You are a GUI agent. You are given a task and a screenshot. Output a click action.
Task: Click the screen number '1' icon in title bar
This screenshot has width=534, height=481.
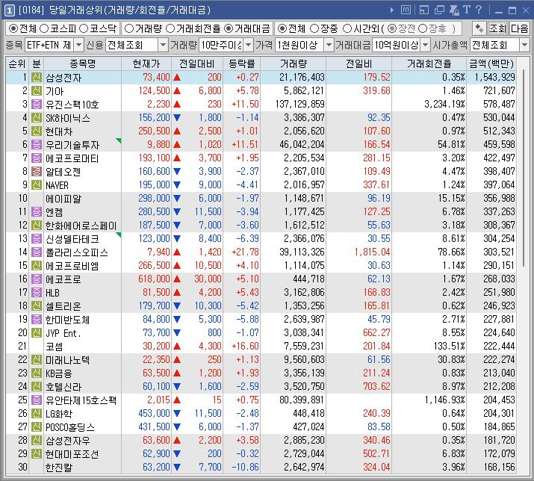[10, 10]
